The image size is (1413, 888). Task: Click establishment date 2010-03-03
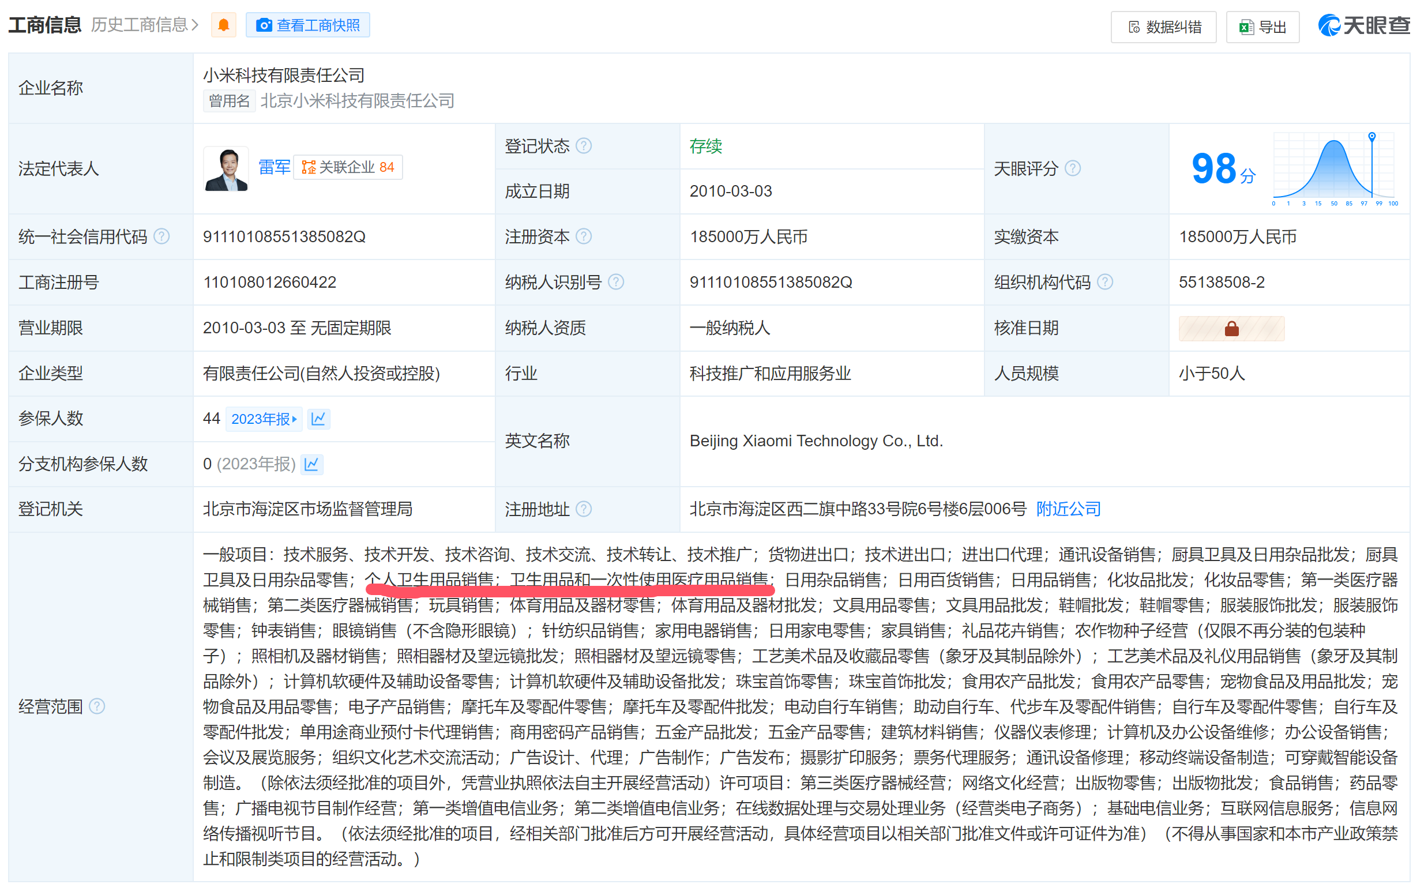(731, 191)
